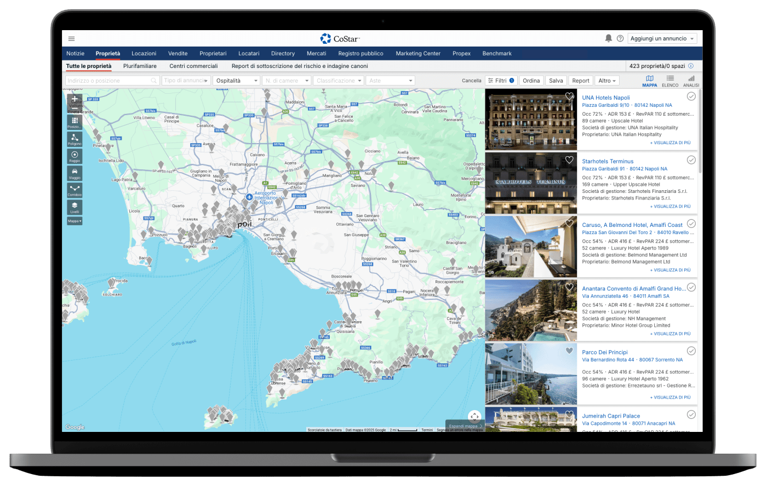Switch to the Plurifamiliare tab
This screenshot has width=767, height=490.
click(x=140, y=66)
